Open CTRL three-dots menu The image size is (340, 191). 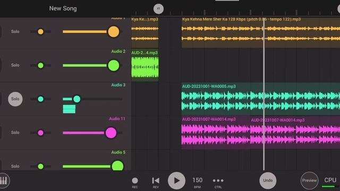click(x=218, y=183)
